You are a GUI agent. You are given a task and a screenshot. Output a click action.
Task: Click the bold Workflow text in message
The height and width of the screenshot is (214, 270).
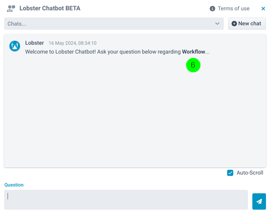pos(193,52)
